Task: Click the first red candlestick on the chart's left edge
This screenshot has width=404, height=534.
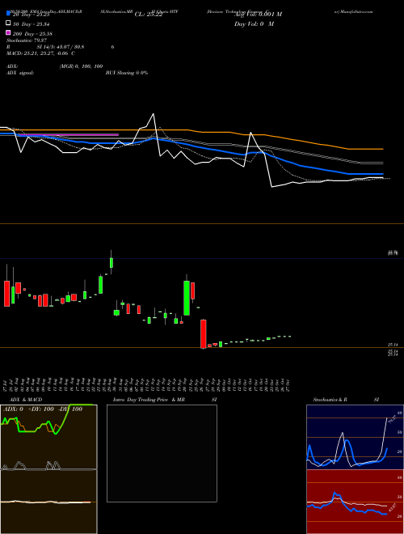Action: coord(6,293)
